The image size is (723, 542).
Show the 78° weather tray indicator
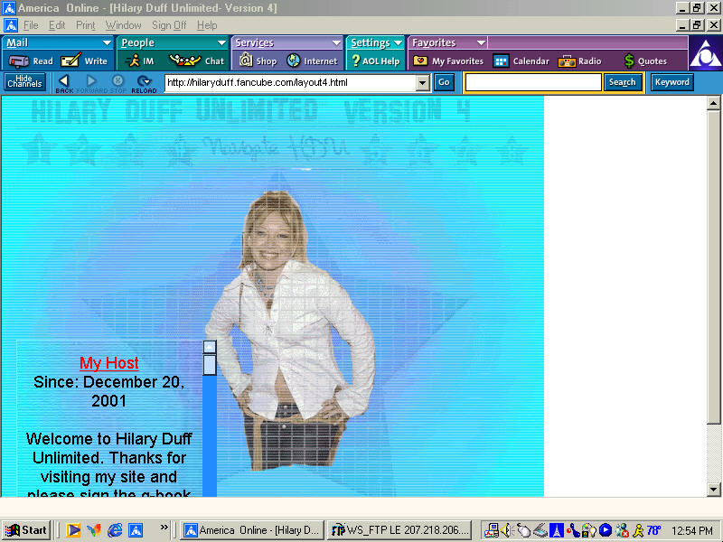tap(653, 530)
